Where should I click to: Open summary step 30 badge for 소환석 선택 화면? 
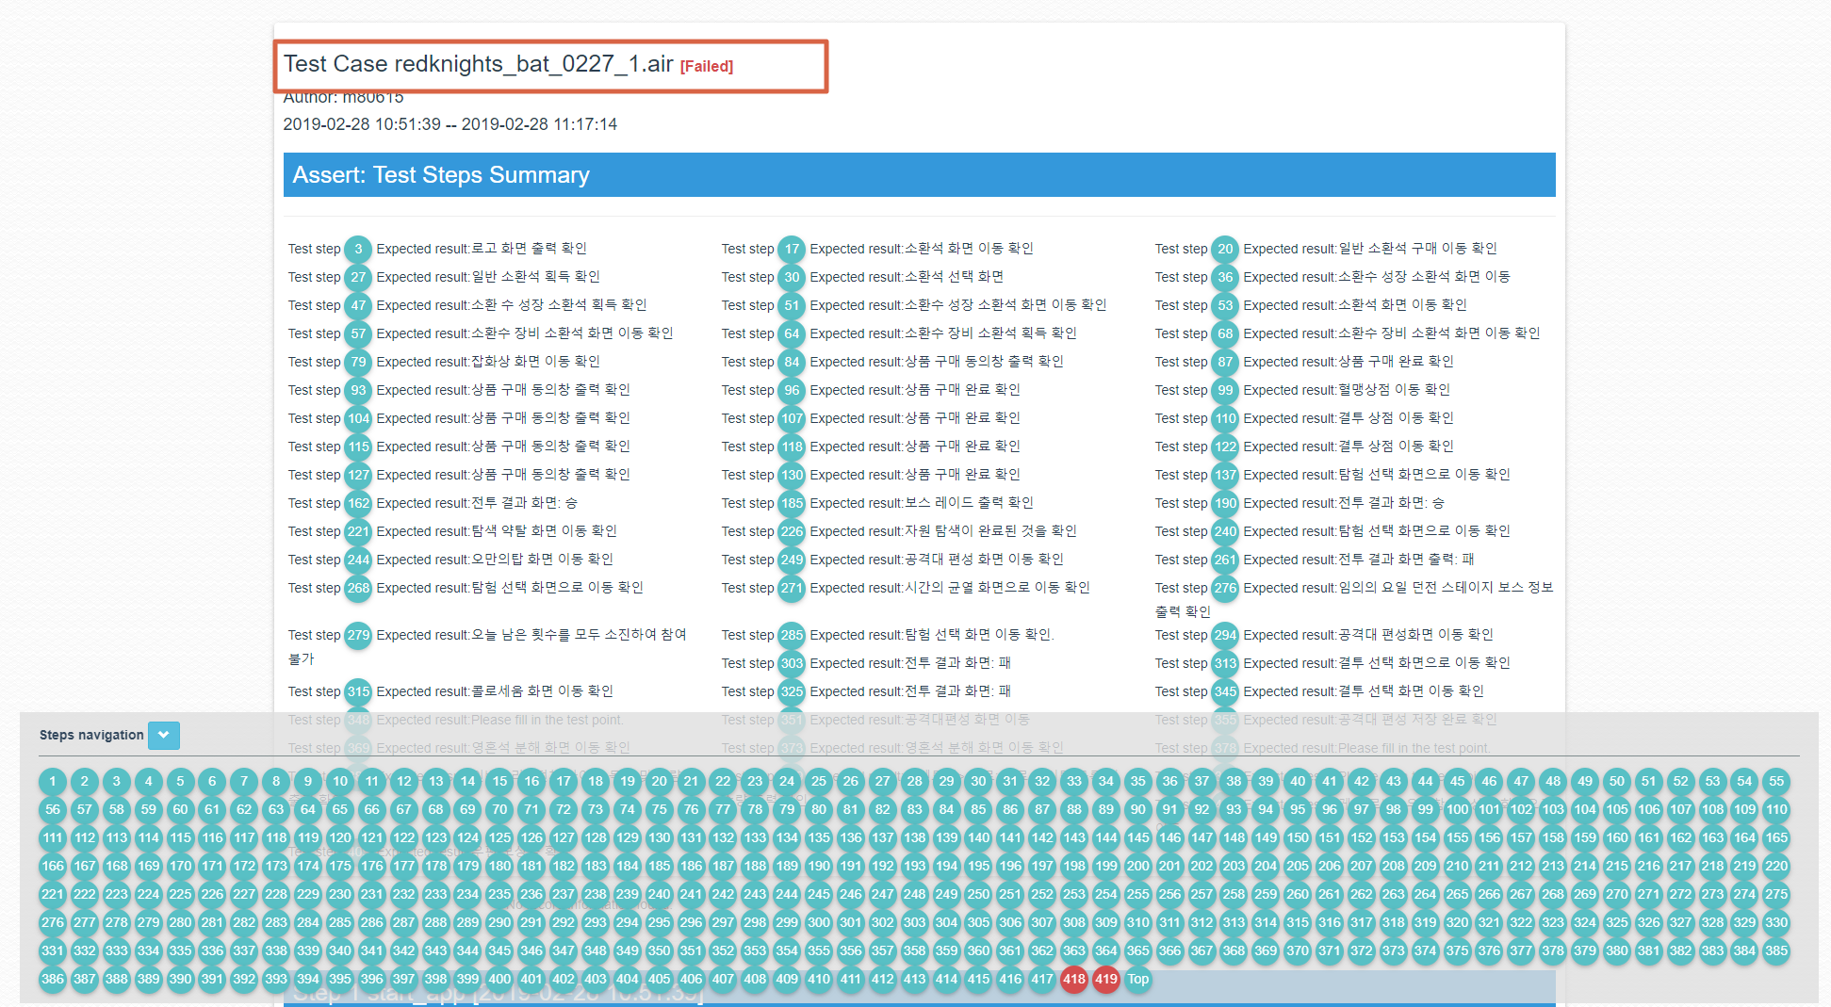click(x=792, y=277)
